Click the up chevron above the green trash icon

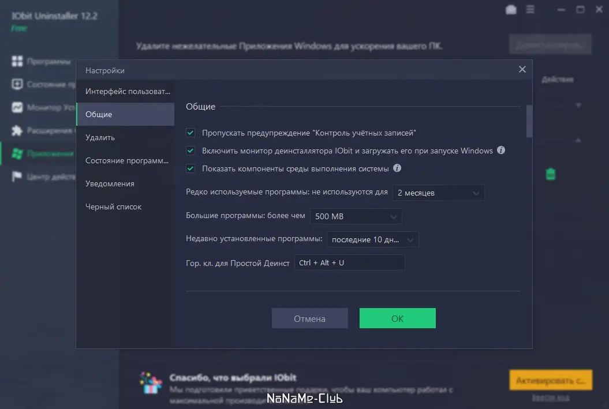pyautogui.click(x=578, y=140)
